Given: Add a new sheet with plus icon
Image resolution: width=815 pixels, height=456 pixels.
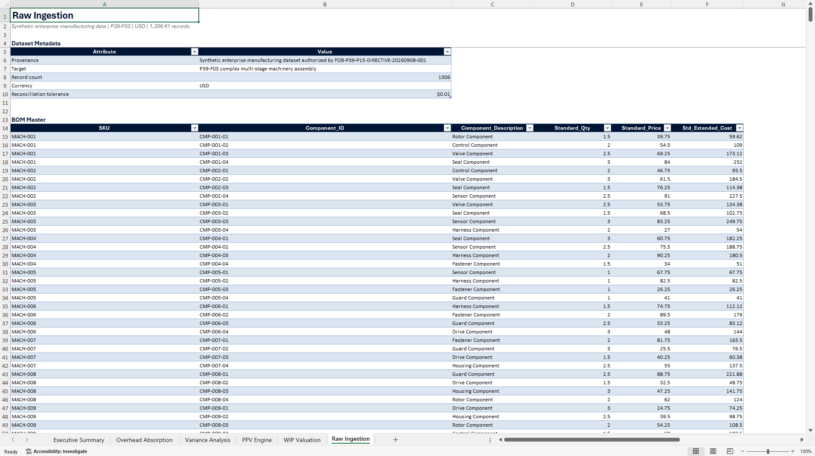Looking at the screenshot, I should coord(395,440).
